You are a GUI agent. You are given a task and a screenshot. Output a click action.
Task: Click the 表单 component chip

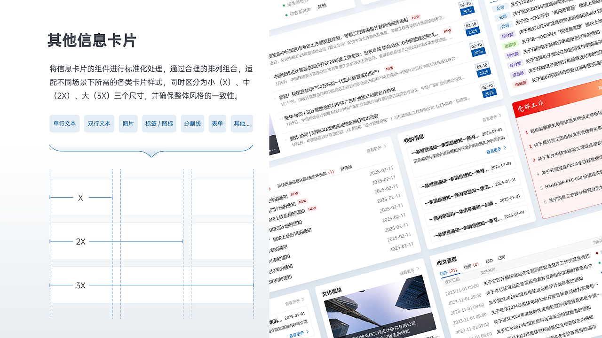pyautogui.click(x=217, y=123)
